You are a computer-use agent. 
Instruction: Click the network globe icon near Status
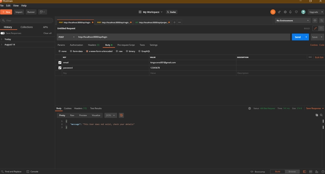click(249, 109)
